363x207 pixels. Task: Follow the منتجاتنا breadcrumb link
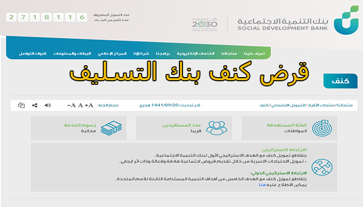(345, 105)
